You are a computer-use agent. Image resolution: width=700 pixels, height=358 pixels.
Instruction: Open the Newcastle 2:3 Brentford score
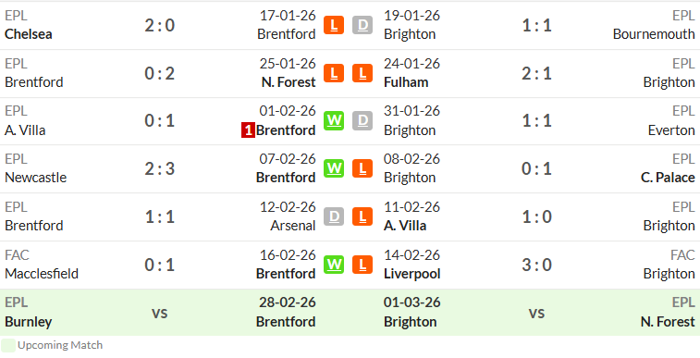pyautogui.click(x=159, y=168)
